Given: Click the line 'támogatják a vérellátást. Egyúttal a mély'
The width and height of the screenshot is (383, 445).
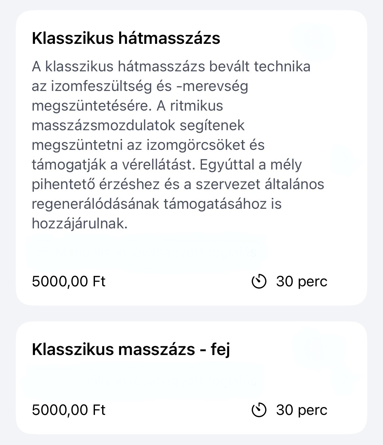Looking at the screenshot, I should point(167,165).
